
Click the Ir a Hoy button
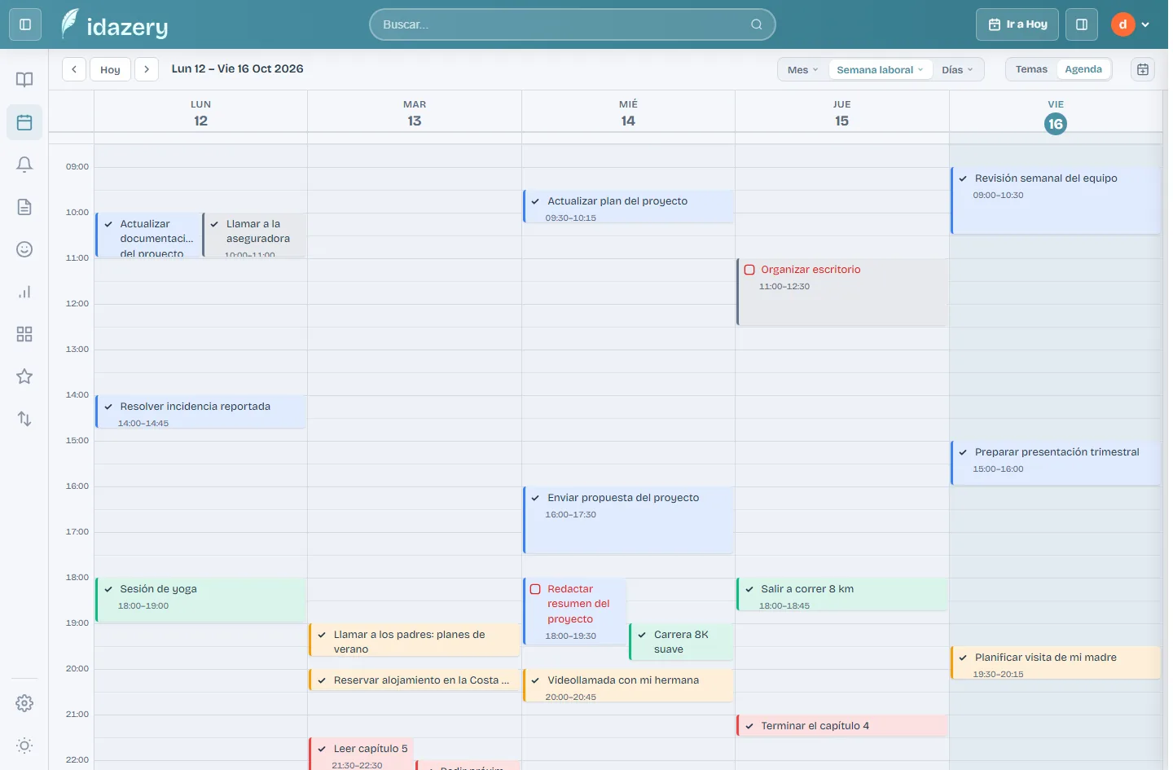[x=1017, y=24]
